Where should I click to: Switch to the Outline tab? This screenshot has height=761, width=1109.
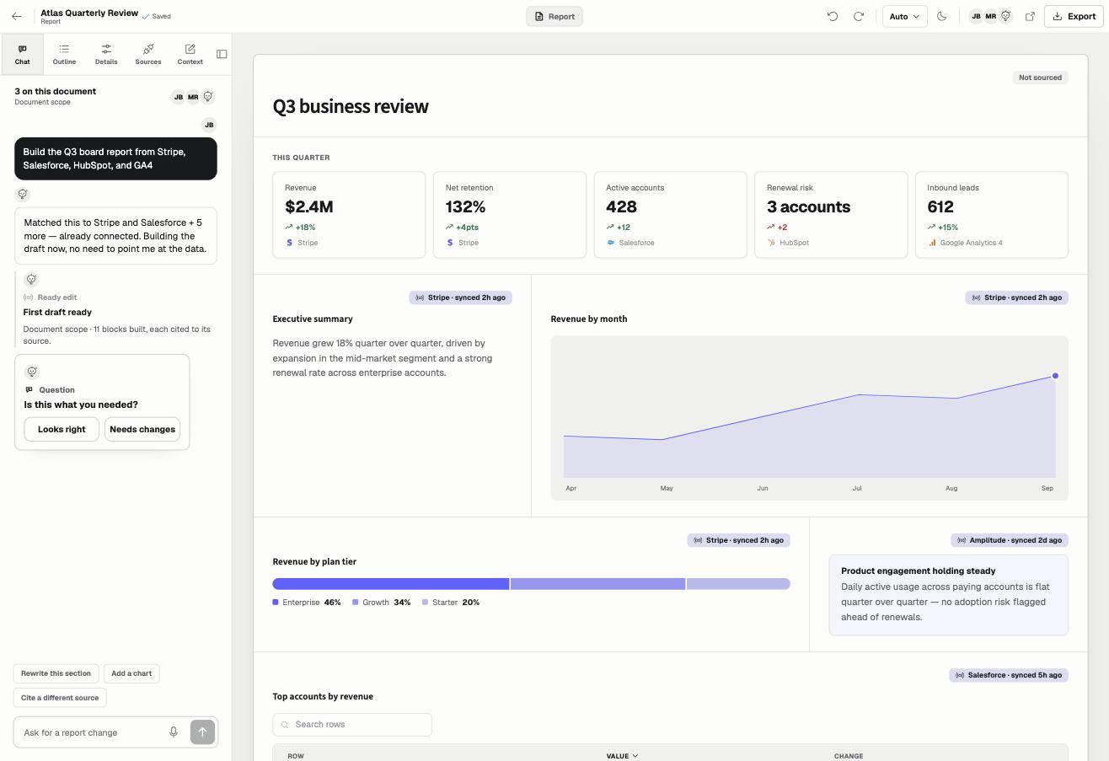[x=64, y=54]
